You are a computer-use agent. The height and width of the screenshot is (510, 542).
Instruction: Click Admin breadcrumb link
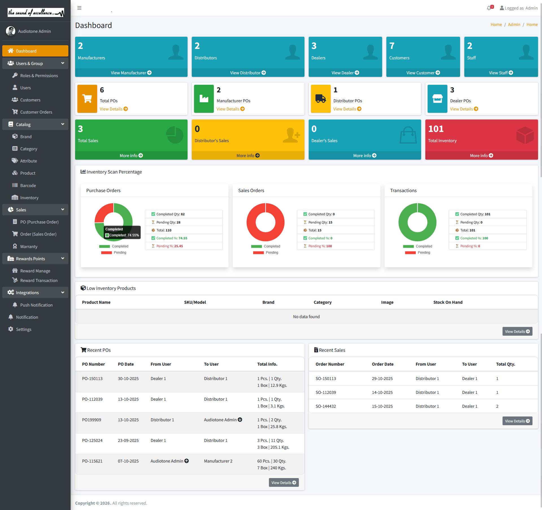[x=514, y=25]
